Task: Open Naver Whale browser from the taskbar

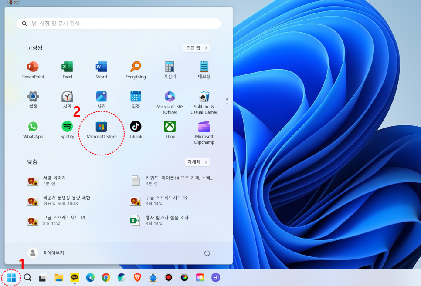Action: [x=121, y=278]
